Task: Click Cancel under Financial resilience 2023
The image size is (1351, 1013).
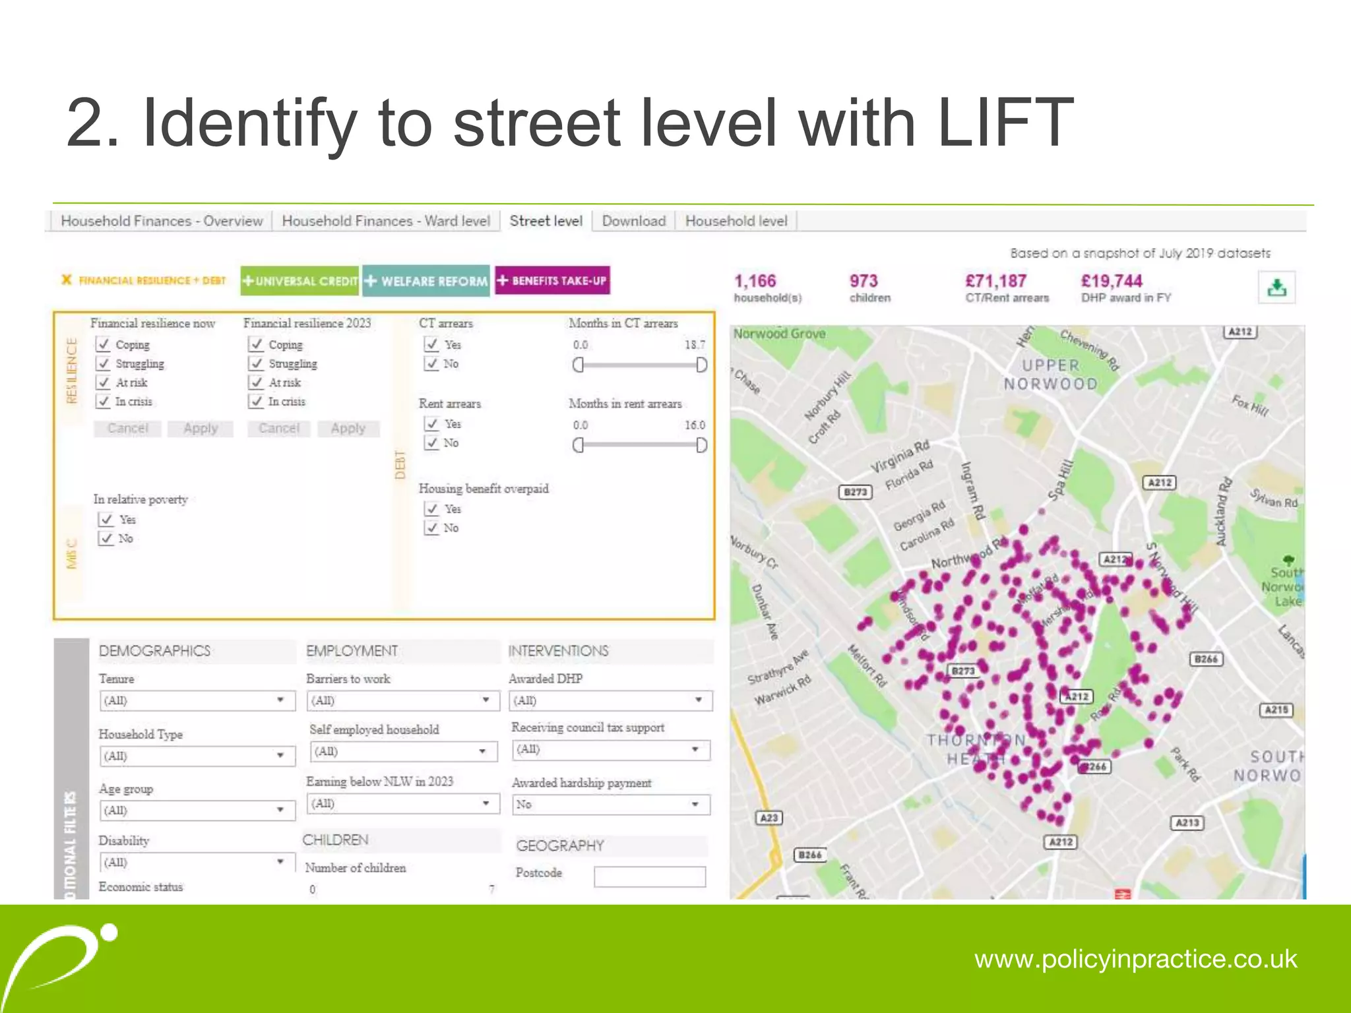Action: (x=279, y=429)
